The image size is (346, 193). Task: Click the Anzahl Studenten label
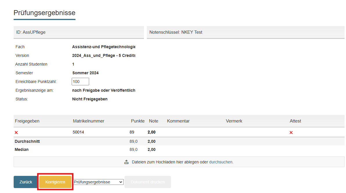coord(31,64)
